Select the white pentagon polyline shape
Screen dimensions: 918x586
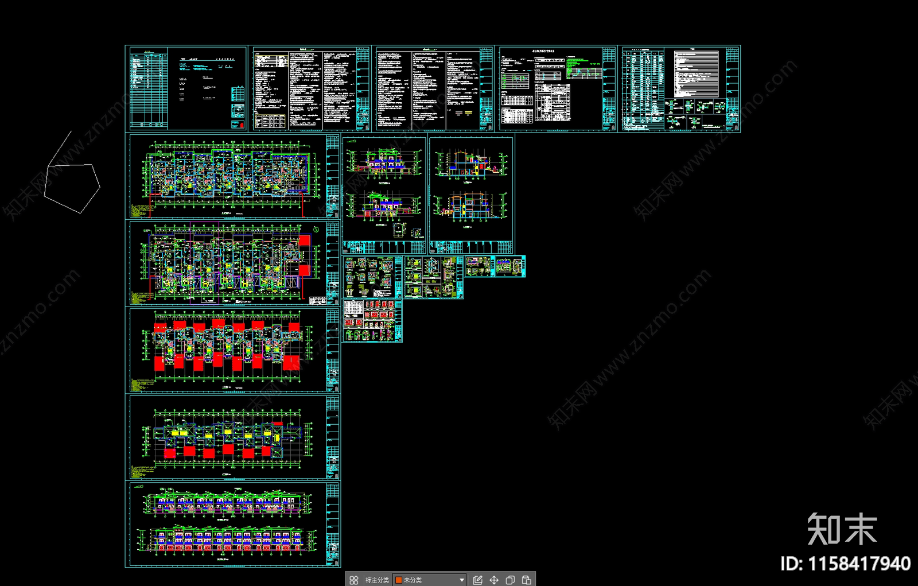72,173
